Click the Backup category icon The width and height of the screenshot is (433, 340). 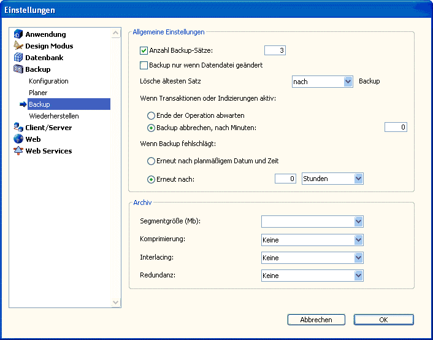pyautogui.click(x=18, y=69)
